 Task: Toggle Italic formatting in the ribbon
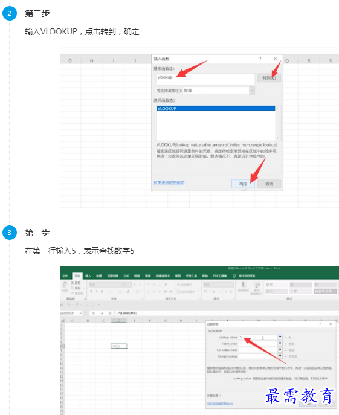pyautogui.click(x=97, y=291)
